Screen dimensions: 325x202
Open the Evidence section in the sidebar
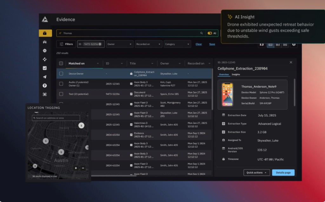[x=45, y=33]
